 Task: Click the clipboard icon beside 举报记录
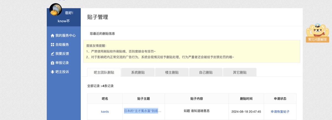pos(52,63)
